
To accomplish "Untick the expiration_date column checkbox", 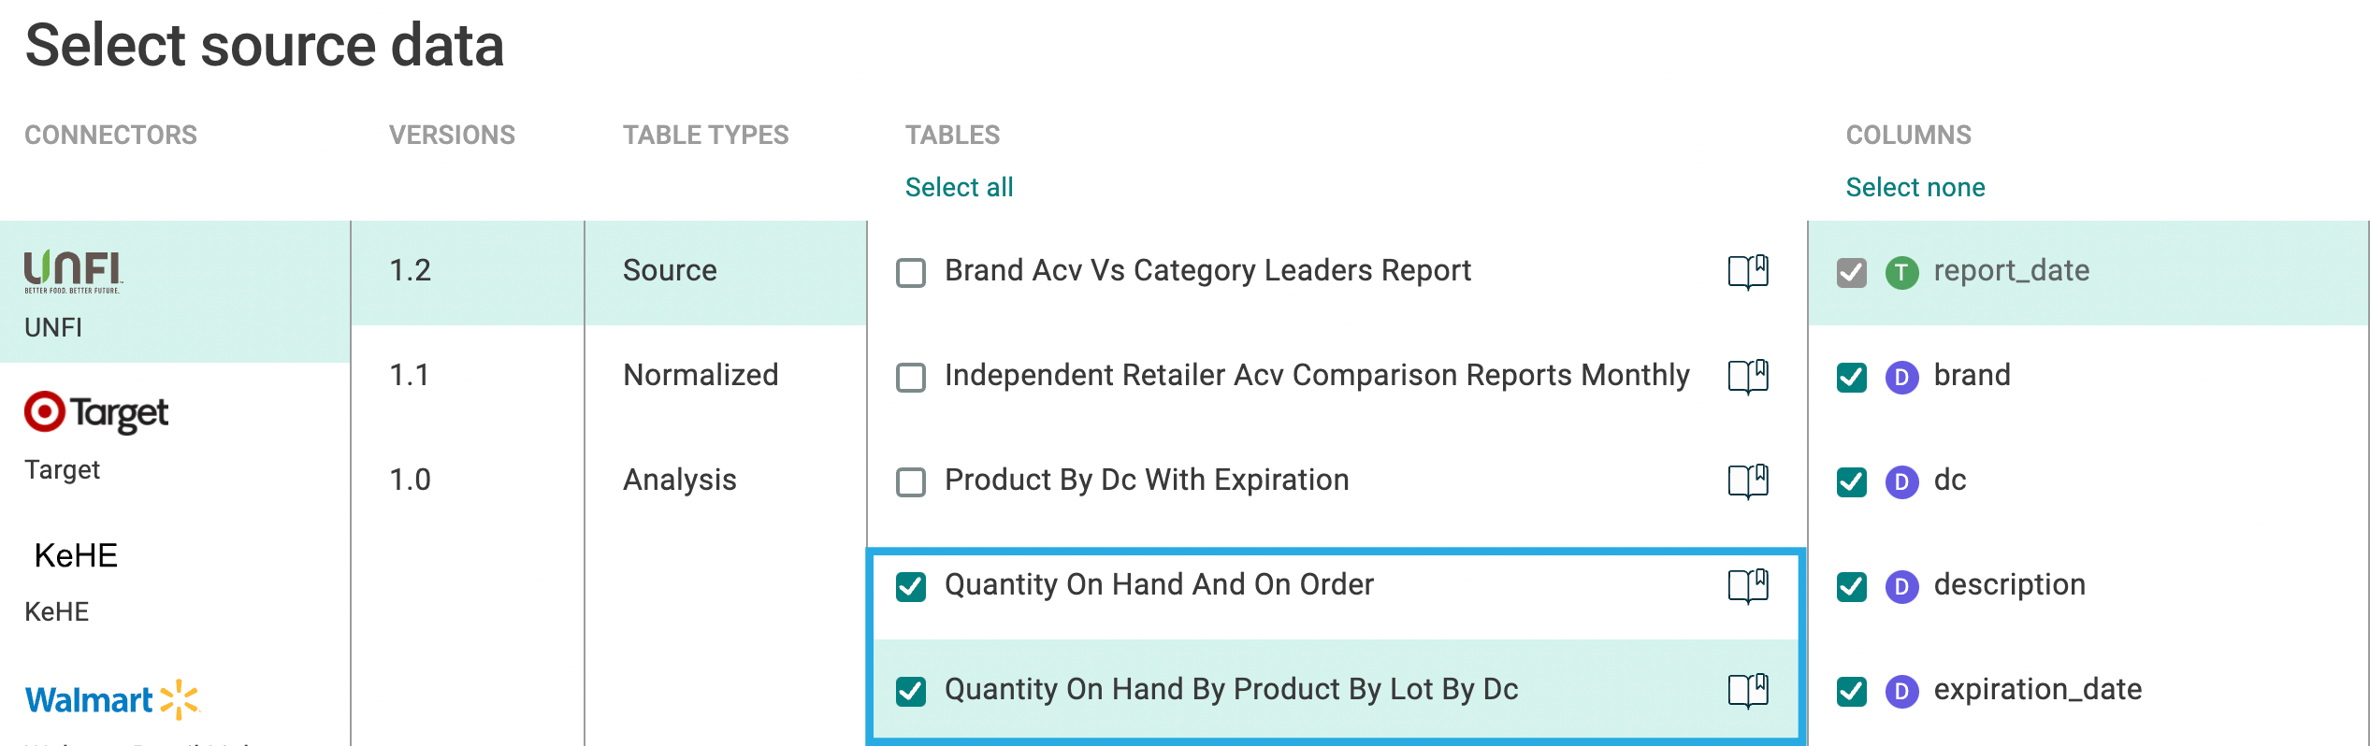I will point(1852,692).
